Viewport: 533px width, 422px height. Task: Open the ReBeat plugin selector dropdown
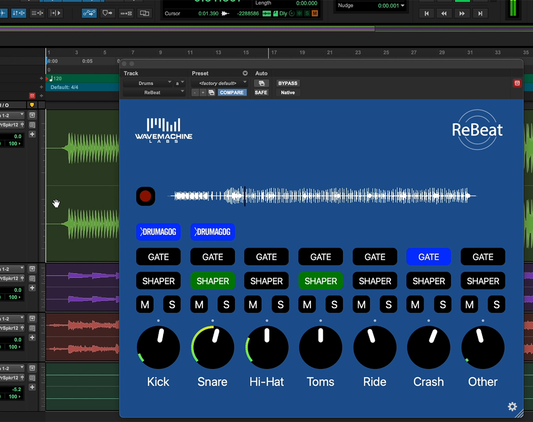tap(154, 92)
